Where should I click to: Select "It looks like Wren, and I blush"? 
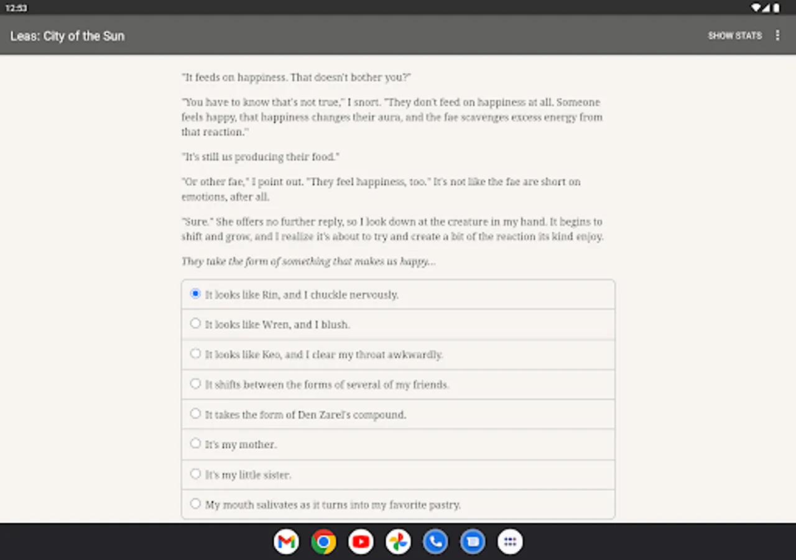coord(398,324)
